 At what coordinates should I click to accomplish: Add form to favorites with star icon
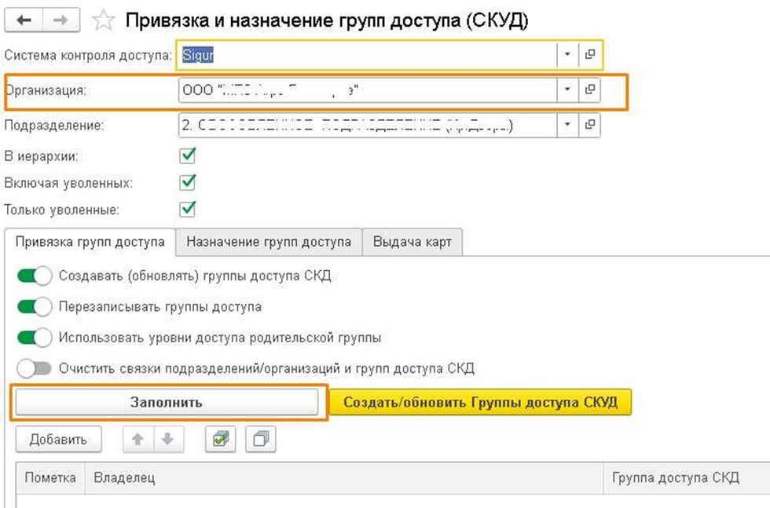coord(104,21)
